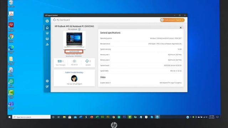The image size is (228, 128).
Task: Click Ask our Virtual Agent text
Action: pos(74,84)
